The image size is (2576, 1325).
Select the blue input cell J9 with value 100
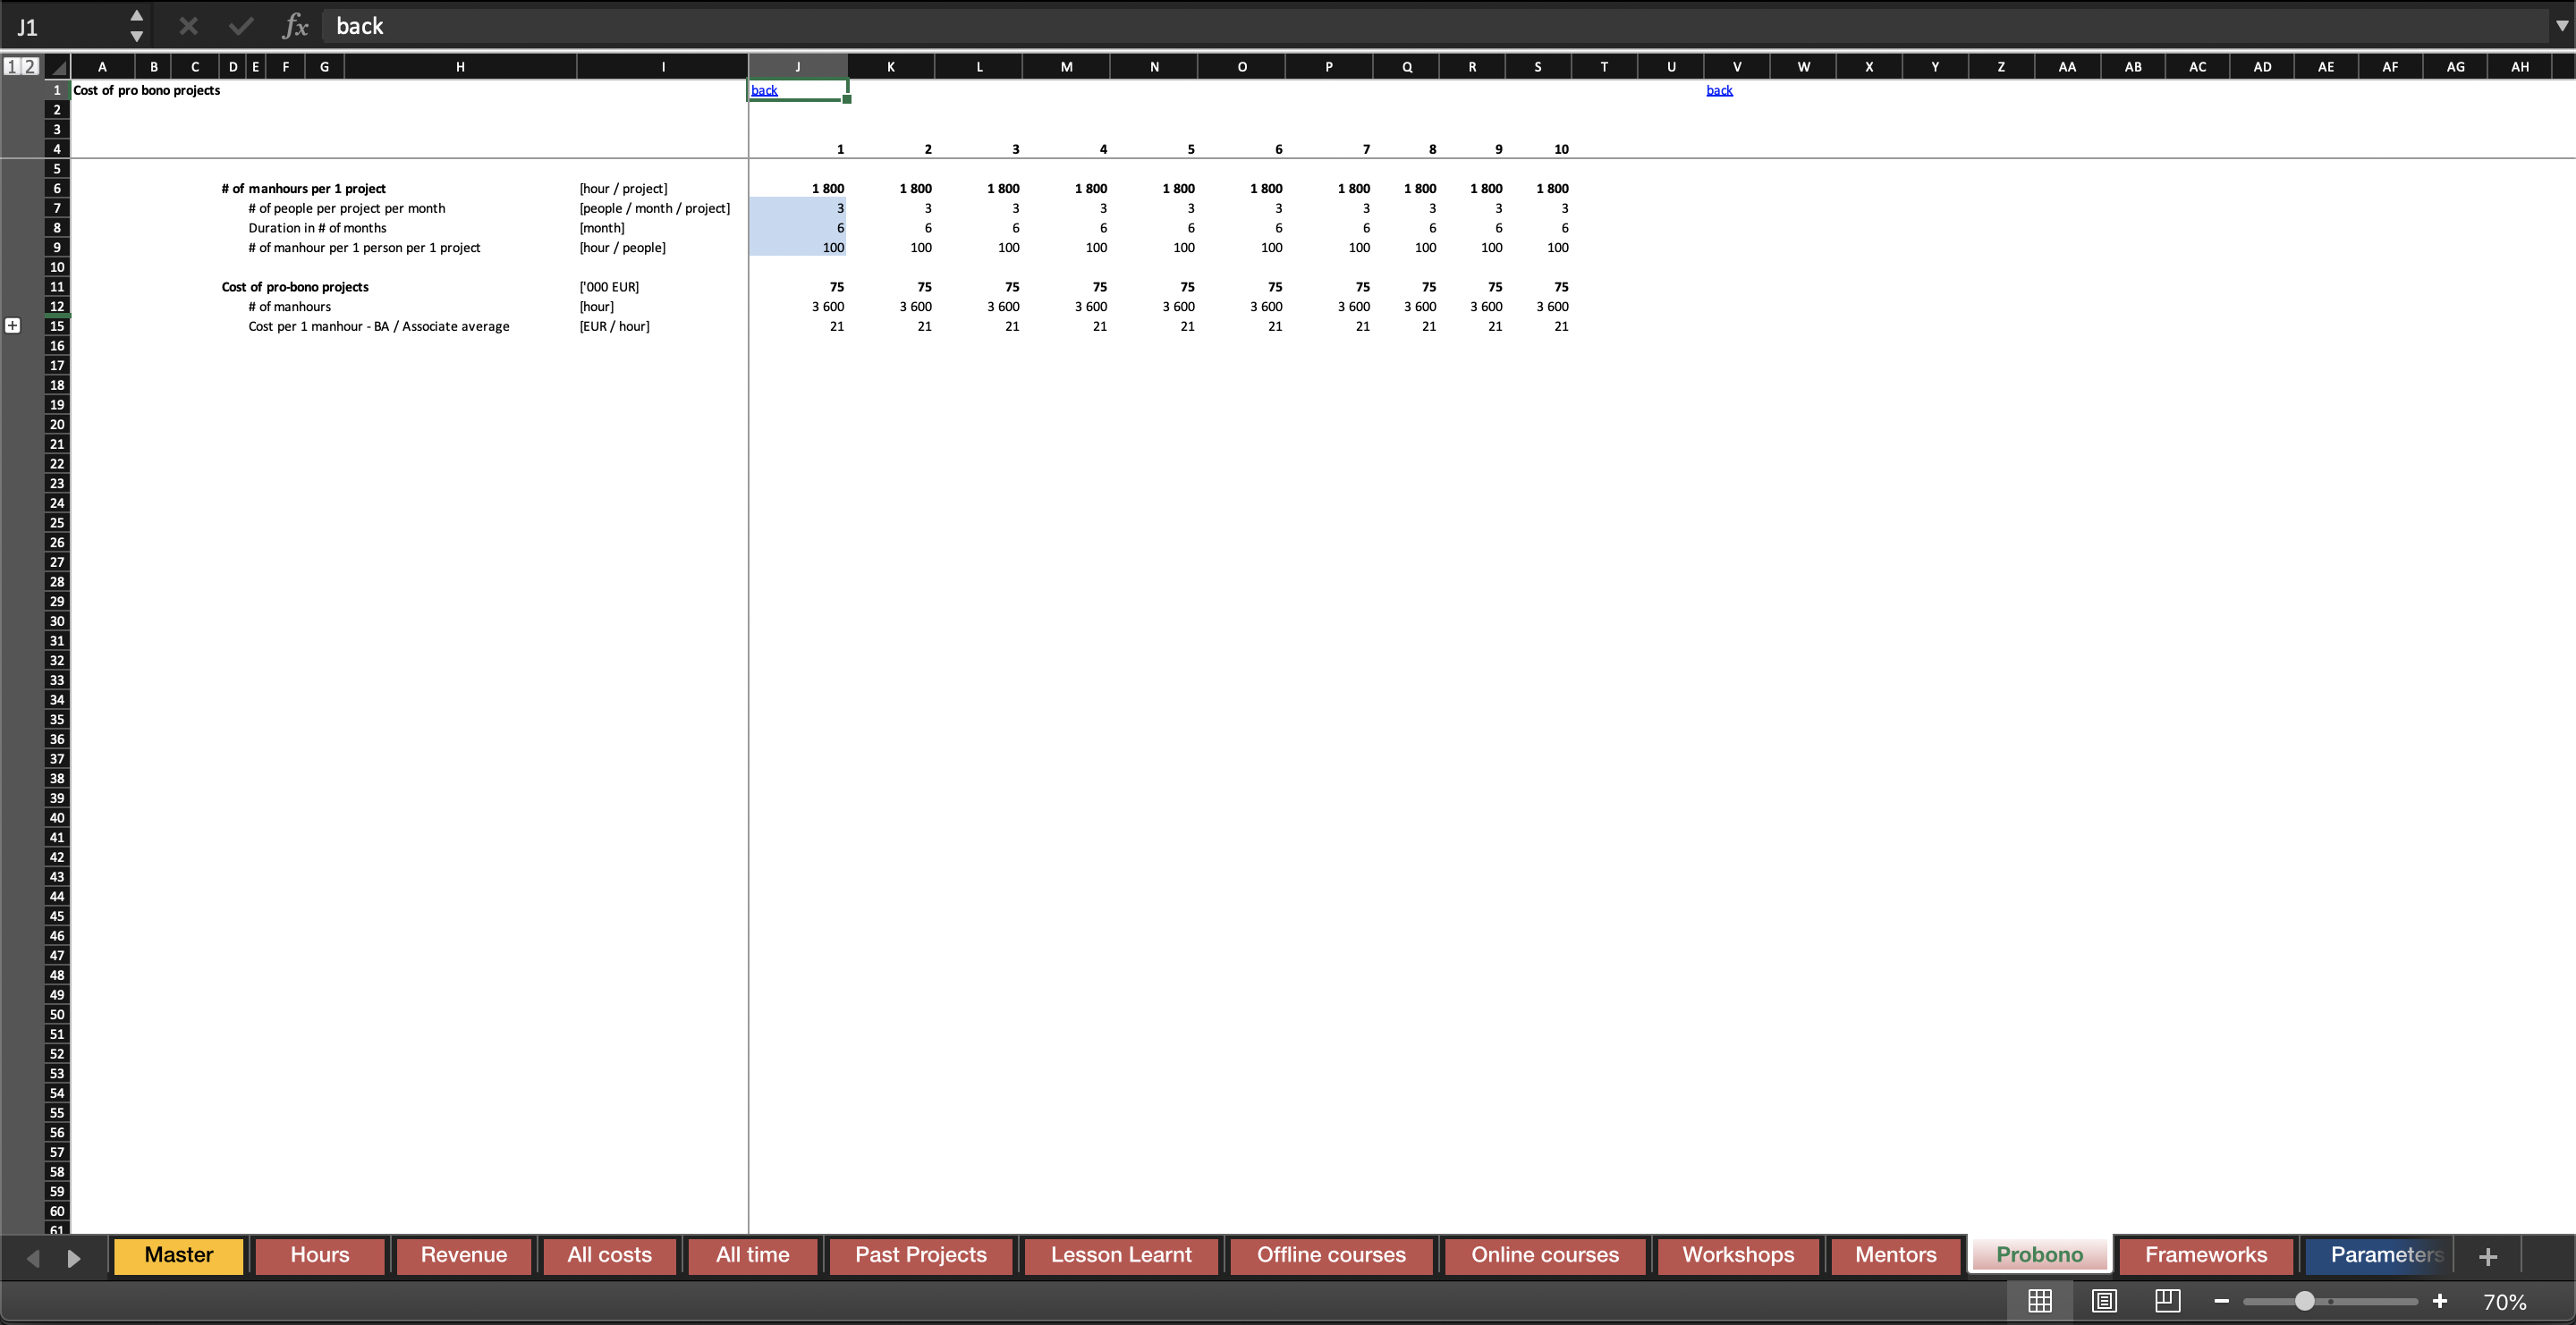(798, 248)
